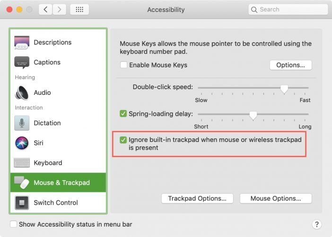Open Mouse Keys Options button

click(x=290, y=65)
